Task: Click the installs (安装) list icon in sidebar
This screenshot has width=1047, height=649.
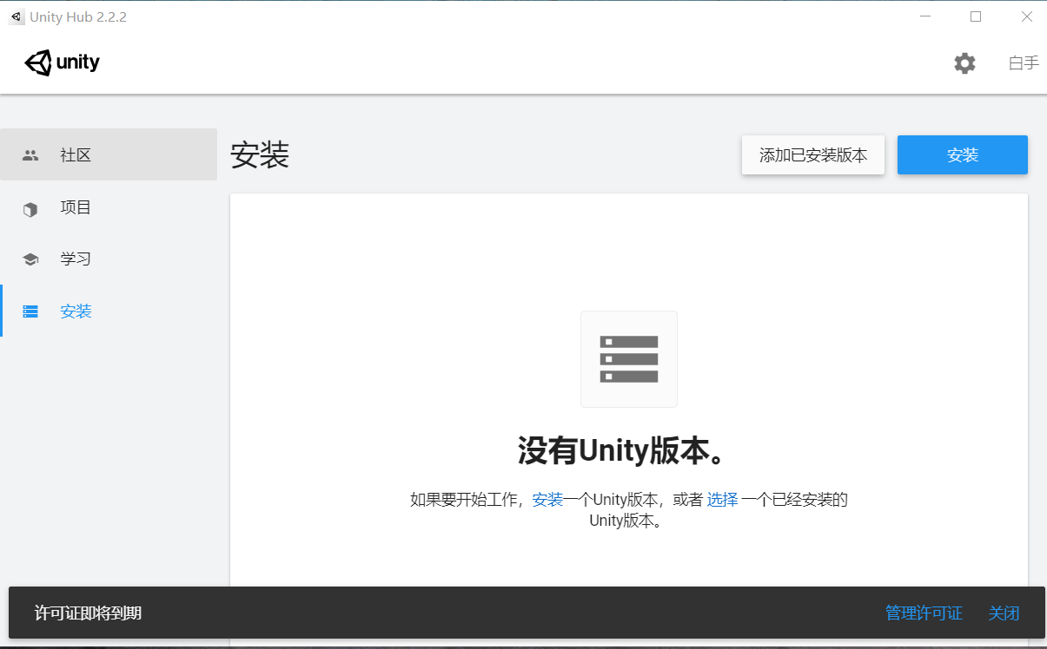Action: tap(30, 311)
